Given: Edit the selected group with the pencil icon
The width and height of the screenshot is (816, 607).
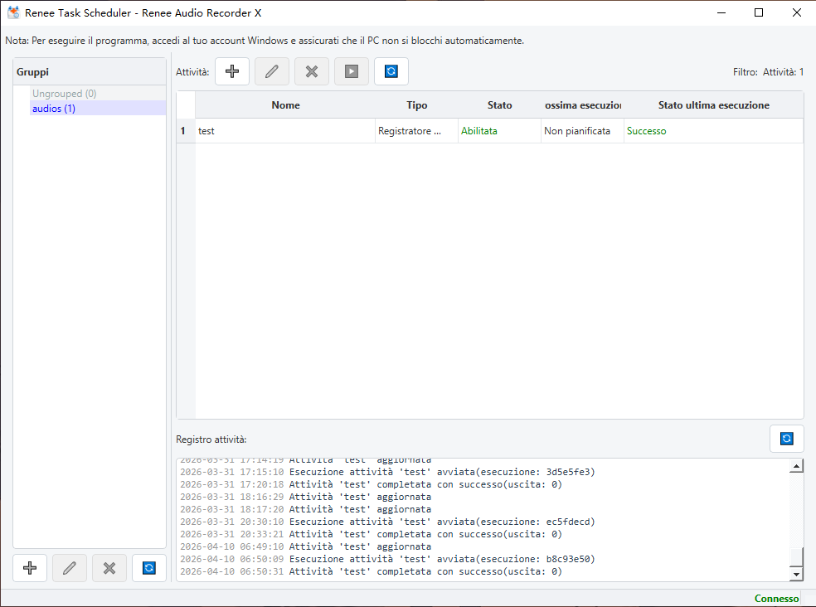Looking at the screenshot, I should (x=70, y=568).
